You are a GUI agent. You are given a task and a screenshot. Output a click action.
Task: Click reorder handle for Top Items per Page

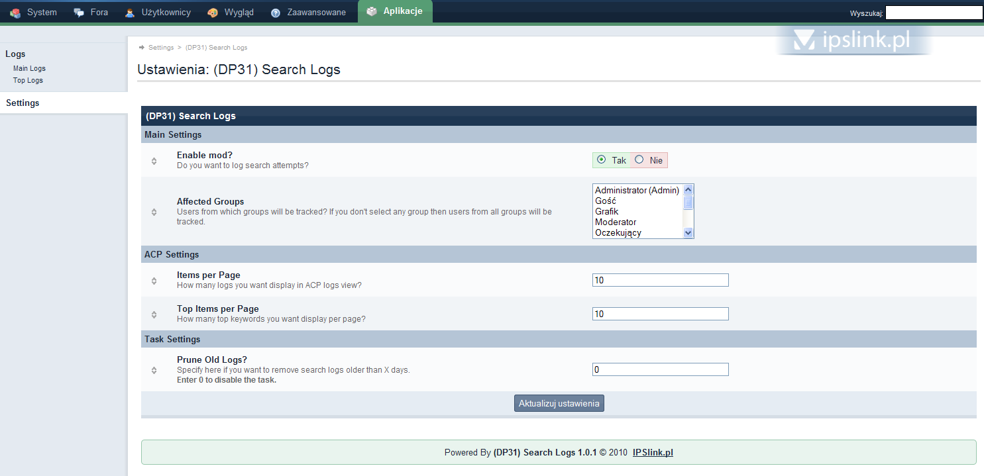(154, 314)
